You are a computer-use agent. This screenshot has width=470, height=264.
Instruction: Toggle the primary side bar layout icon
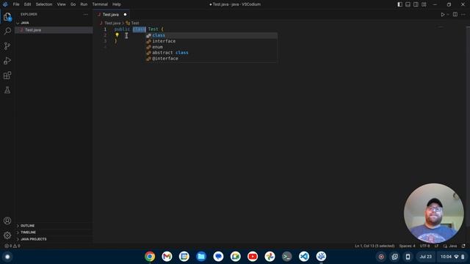click(399, 4)
